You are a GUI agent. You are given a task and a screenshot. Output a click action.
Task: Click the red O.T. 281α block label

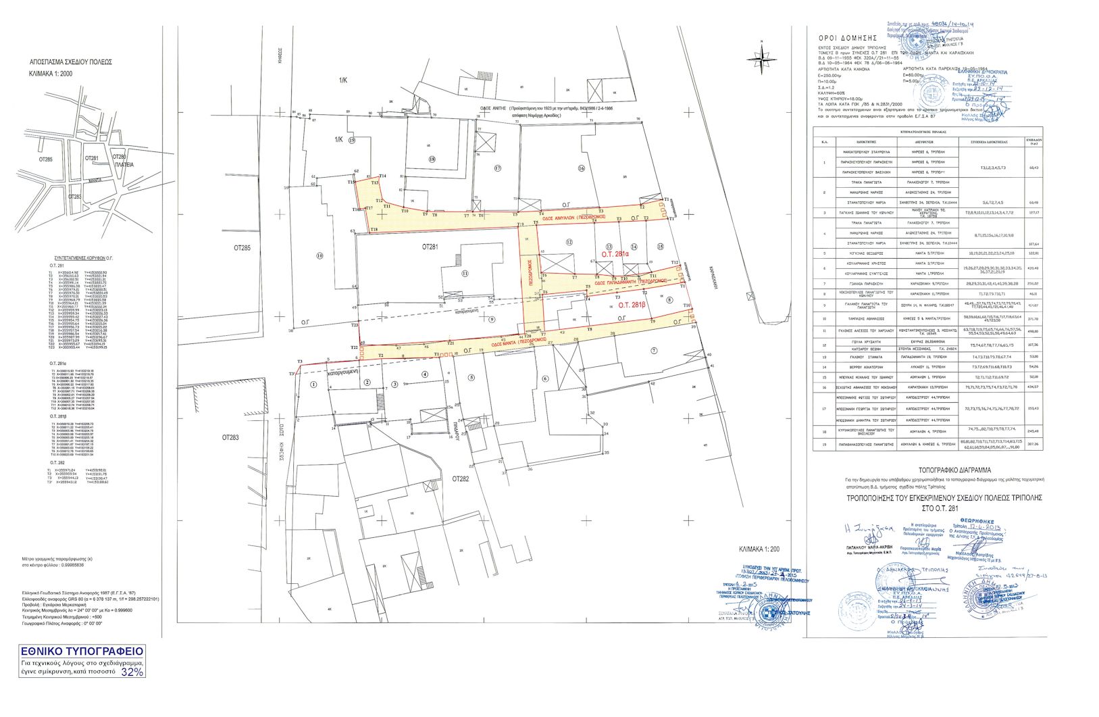(x=615, y=254)
